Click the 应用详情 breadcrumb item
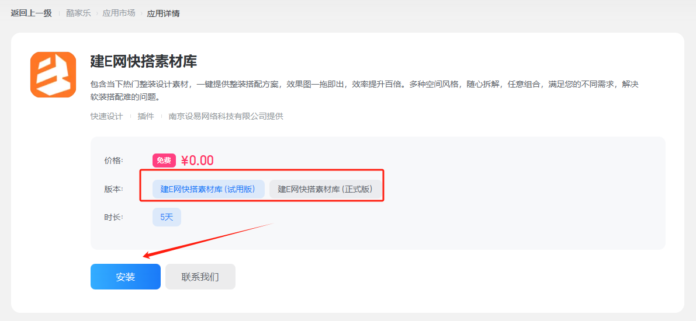Viewport: 696px width, 321px height. [x=163, y=13]
